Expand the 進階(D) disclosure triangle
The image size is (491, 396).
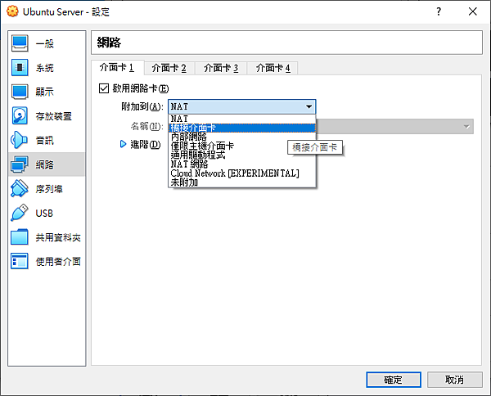(123, 144)
